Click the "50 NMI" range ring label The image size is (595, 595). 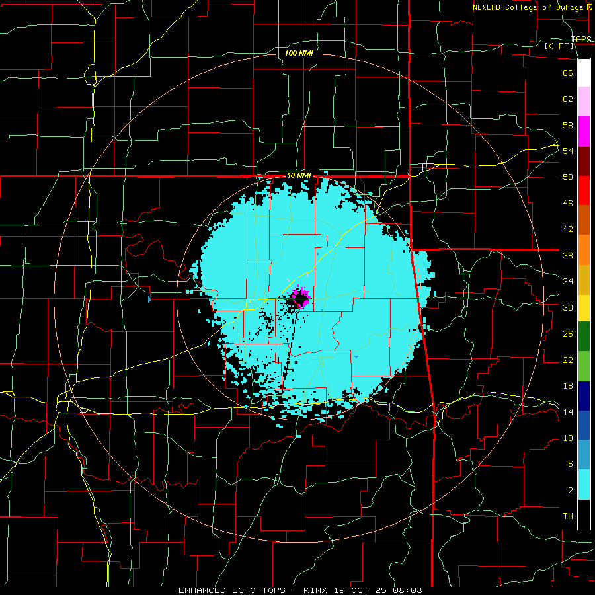coord(299,175)
